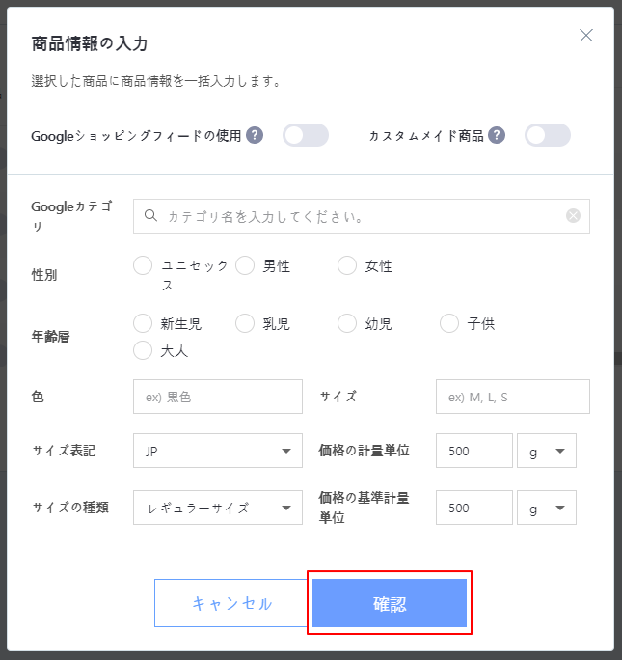Open the 価格の基準計量単位 g dropdown
This screenshot has height=660, width=622.
pyautogui.click(x=547, y=508)
